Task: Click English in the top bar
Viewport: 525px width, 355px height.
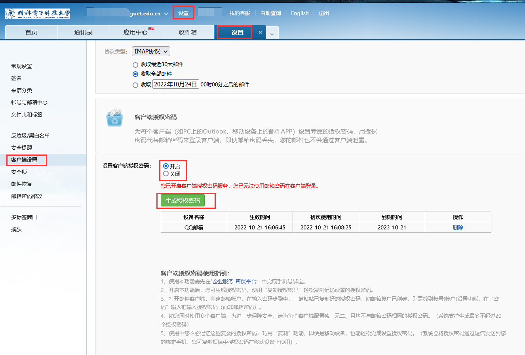Action: coord(300,13)
